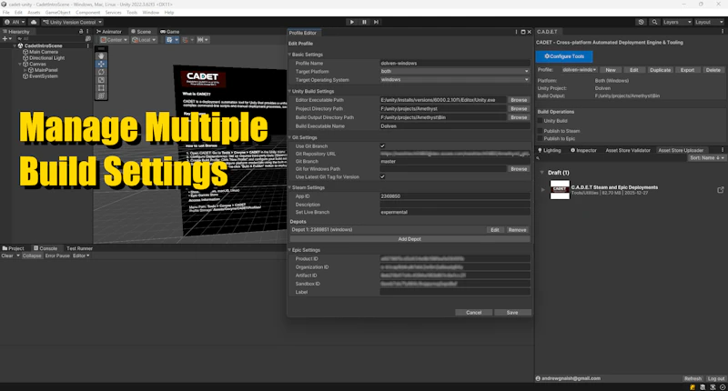The width and height of the screenshot is (728, 391).
Task: Open the Profile Editor kebab menu
Action: pyautogui.click(x=516, y=32)
